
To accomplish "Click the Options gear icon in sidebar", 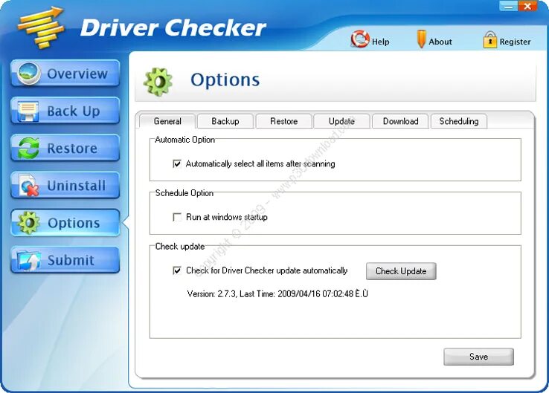I will click(29, 223).
